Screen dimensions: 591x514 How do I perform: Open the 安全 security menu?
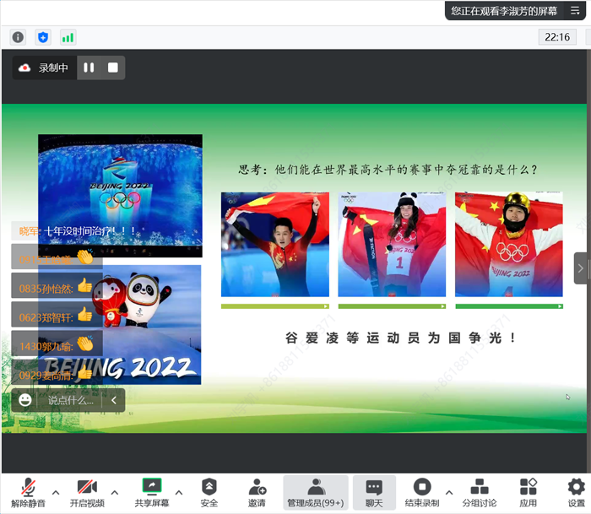(209, 493)
